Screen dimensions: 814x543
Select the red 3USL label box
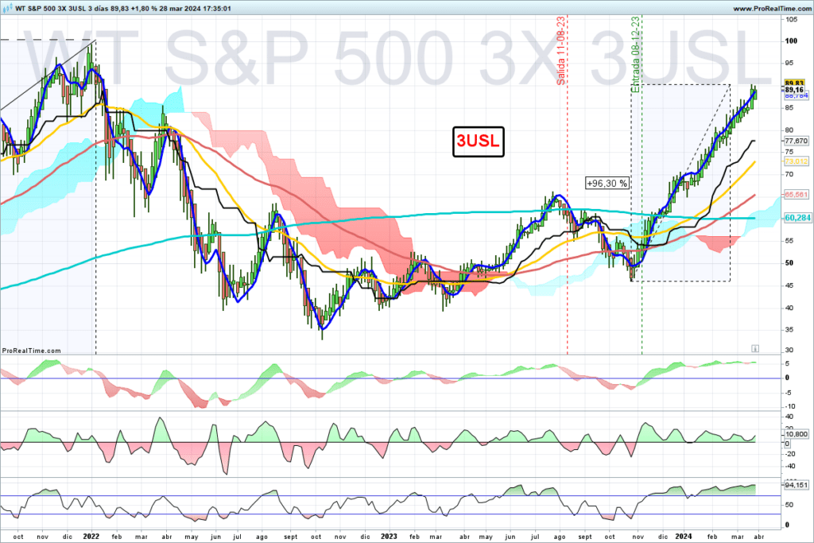[478, 142]
